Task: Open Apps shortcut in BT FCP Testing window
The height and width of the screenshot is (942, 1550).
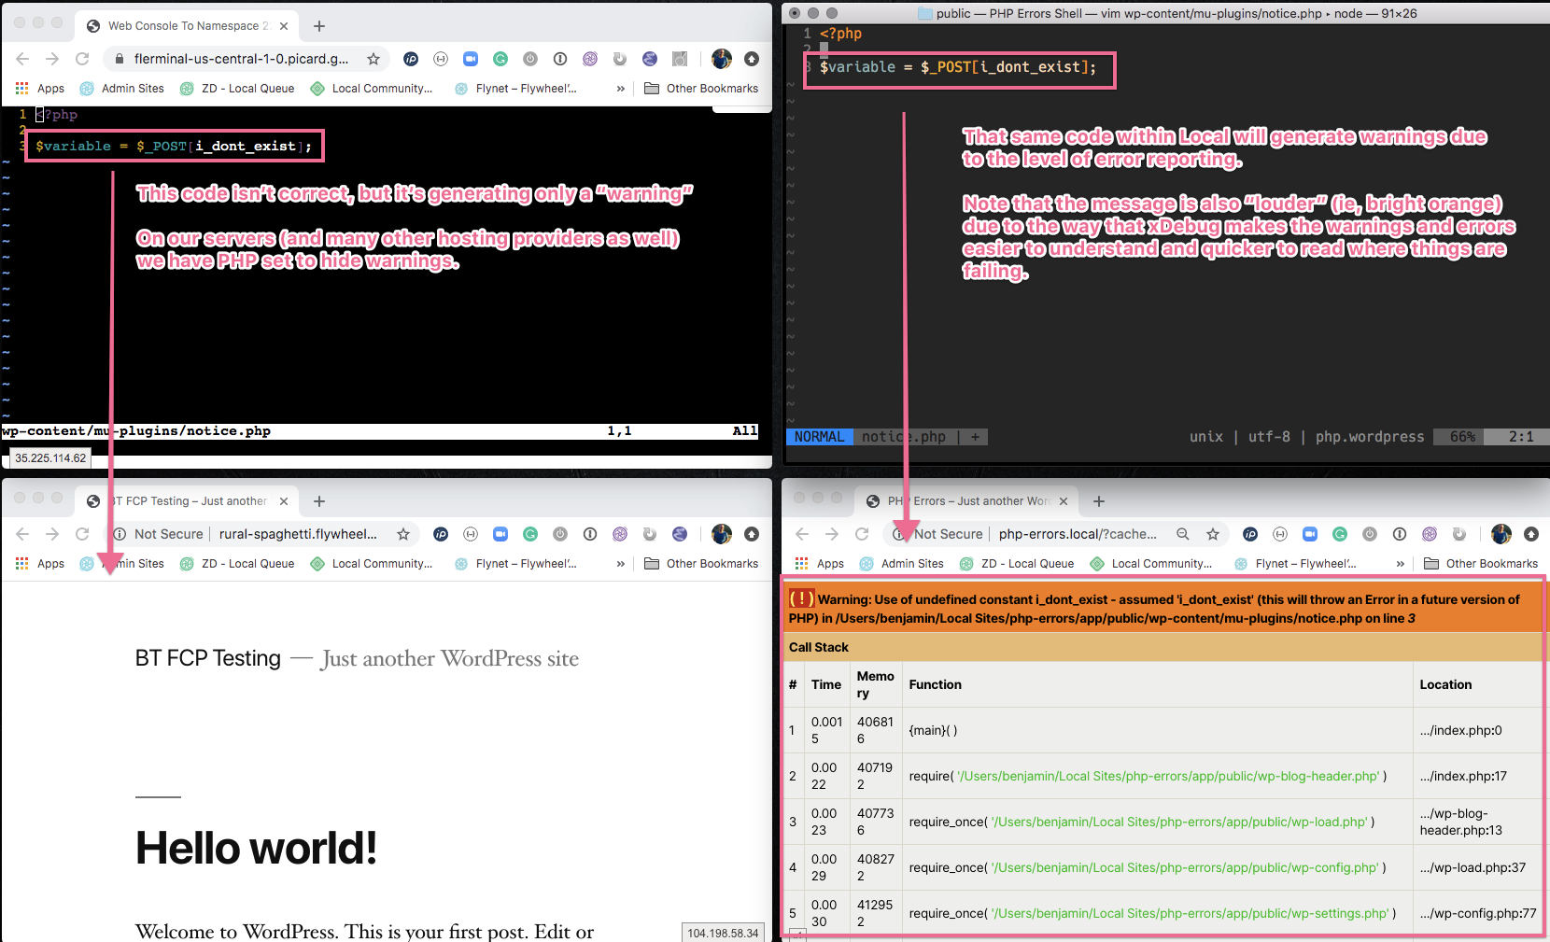Action: coord(40,564)
